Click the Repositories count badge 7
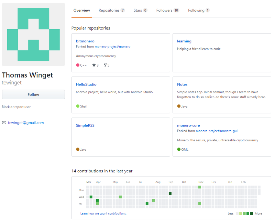This screenshot has width=275, height=222. (123, 10)
